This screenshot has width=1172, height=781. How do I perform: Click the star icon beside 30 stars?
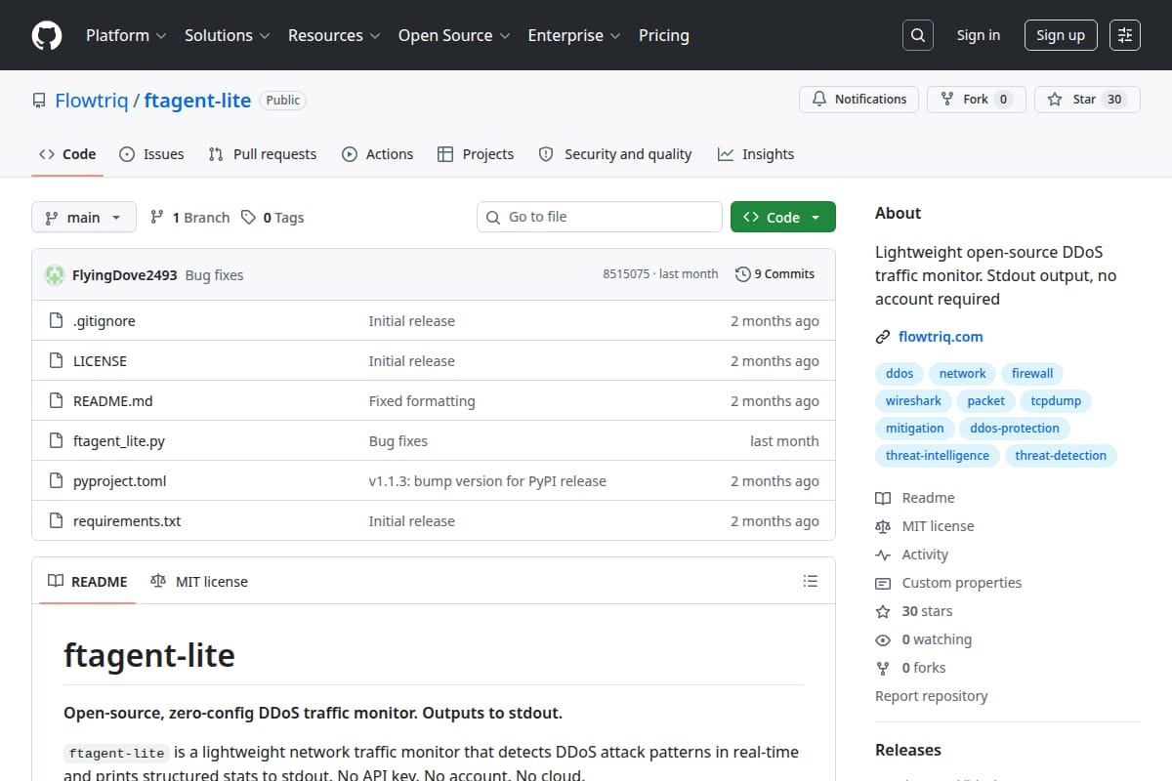pos(883,611)
